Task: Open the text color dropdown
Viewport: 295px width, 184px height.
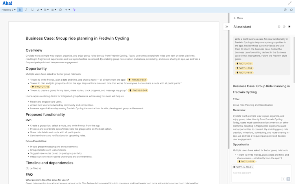Action: [x=39, y=10]
